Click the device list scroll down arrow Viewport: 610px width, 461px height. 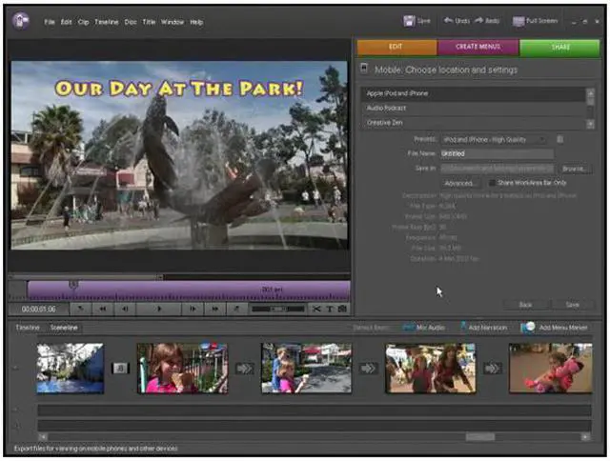point(591,124)
